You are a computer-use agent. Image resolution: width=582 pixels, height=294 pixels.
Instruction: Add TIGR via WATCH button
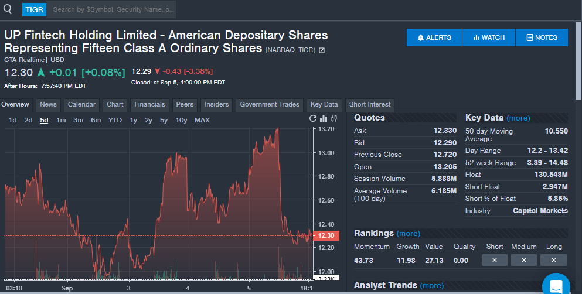[489, 37]
